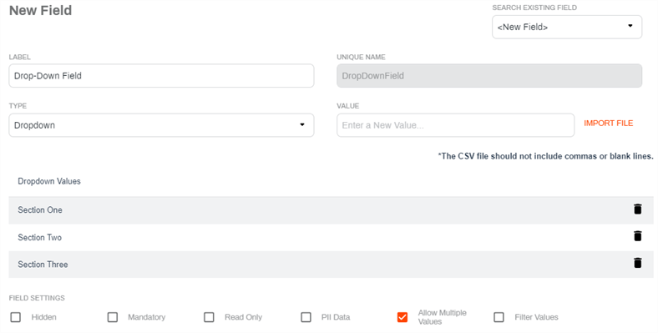Focus the Enter a New Value field
Viewport: 658px width, 333px height.
(455, 125)
